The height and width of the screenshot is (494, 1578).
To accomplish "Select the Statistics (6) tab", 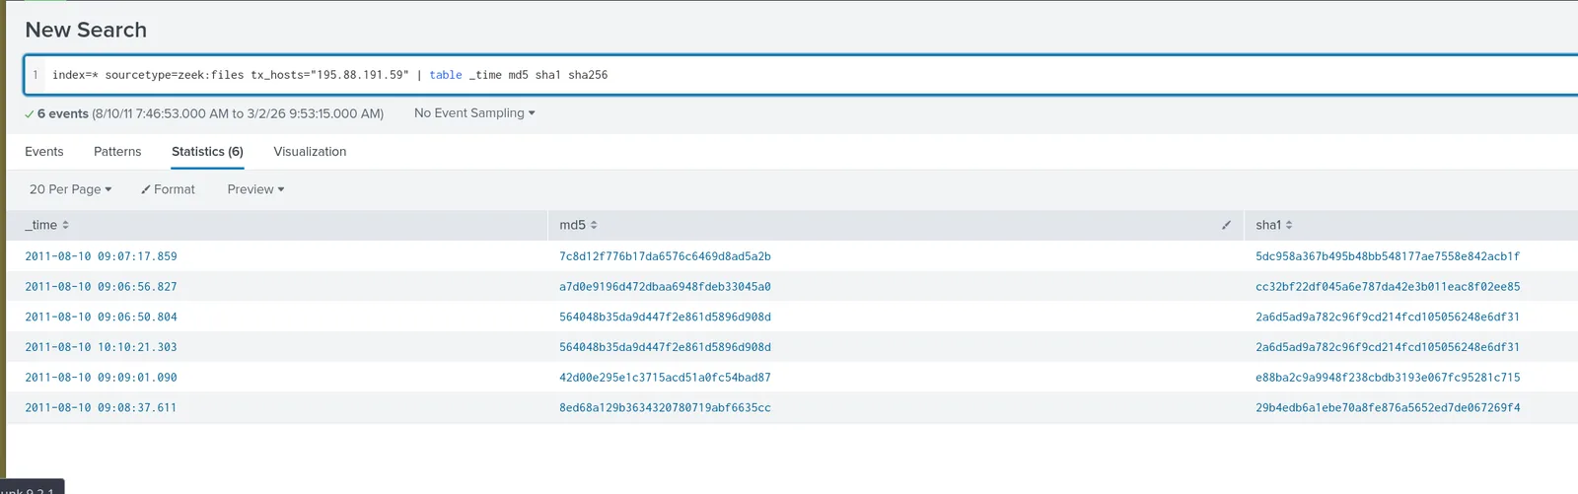I will click(x=207, y=152).
